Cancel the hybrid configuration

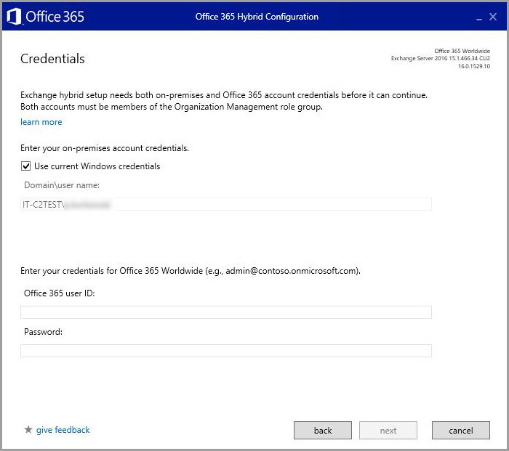click(x=460, y=430)
